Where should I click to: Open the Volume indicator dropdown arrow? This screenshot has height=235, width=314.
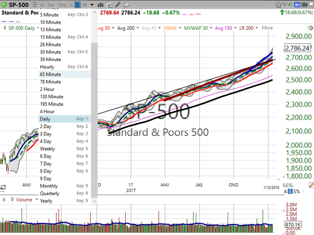(x=37, y=199)
